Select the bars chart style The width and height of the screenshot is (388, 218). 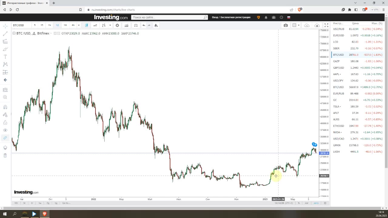(104, 25)
